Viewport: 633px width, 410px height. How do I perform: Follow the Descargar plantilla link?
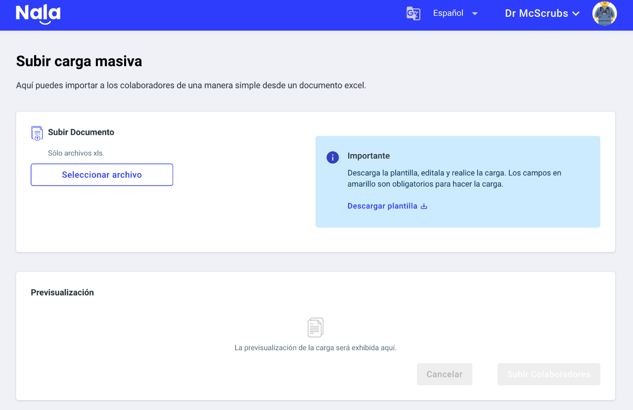click(x=382, y=206)
